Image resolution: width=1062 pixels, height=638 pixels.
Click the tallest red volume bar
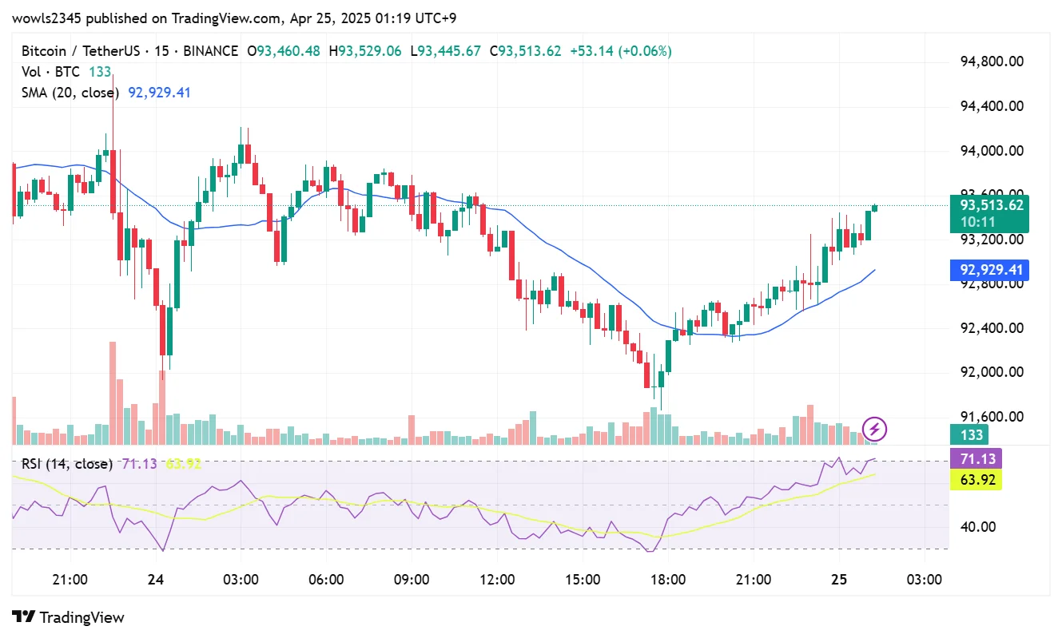(x=113, y=393)
